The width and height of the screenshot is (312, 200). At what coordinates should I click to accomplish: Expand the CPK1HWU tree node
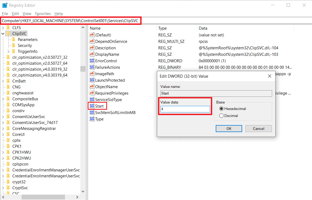point(3,152)
